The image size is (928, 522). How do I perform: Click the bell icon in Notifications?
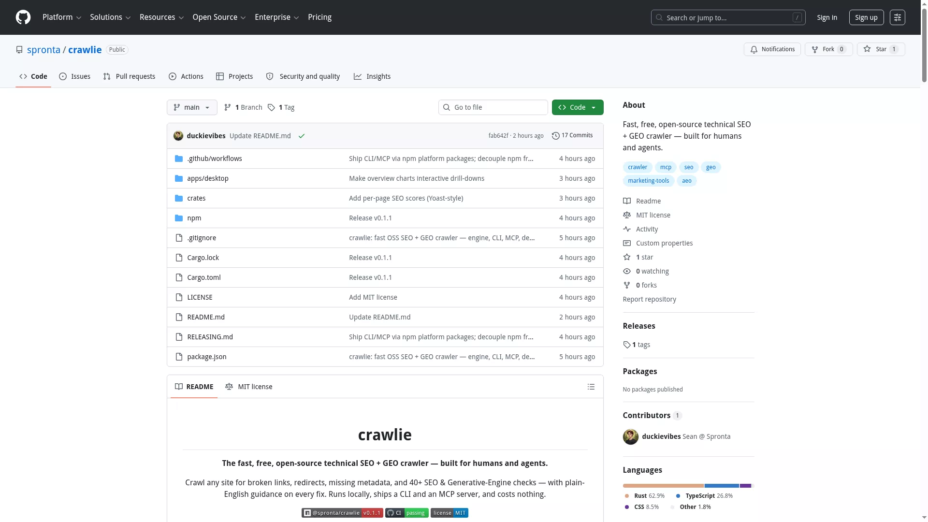click(754, 49)
